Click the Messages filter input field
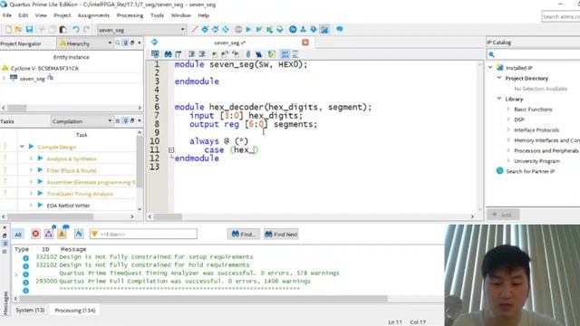This screenshot has width=580, height=326. coord(143,234)
